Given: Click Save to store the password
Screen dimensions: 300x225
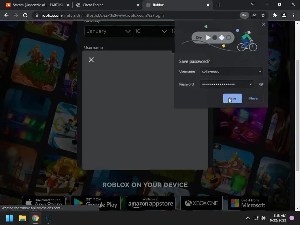Looking at the screenshot, I should (232, 98).
